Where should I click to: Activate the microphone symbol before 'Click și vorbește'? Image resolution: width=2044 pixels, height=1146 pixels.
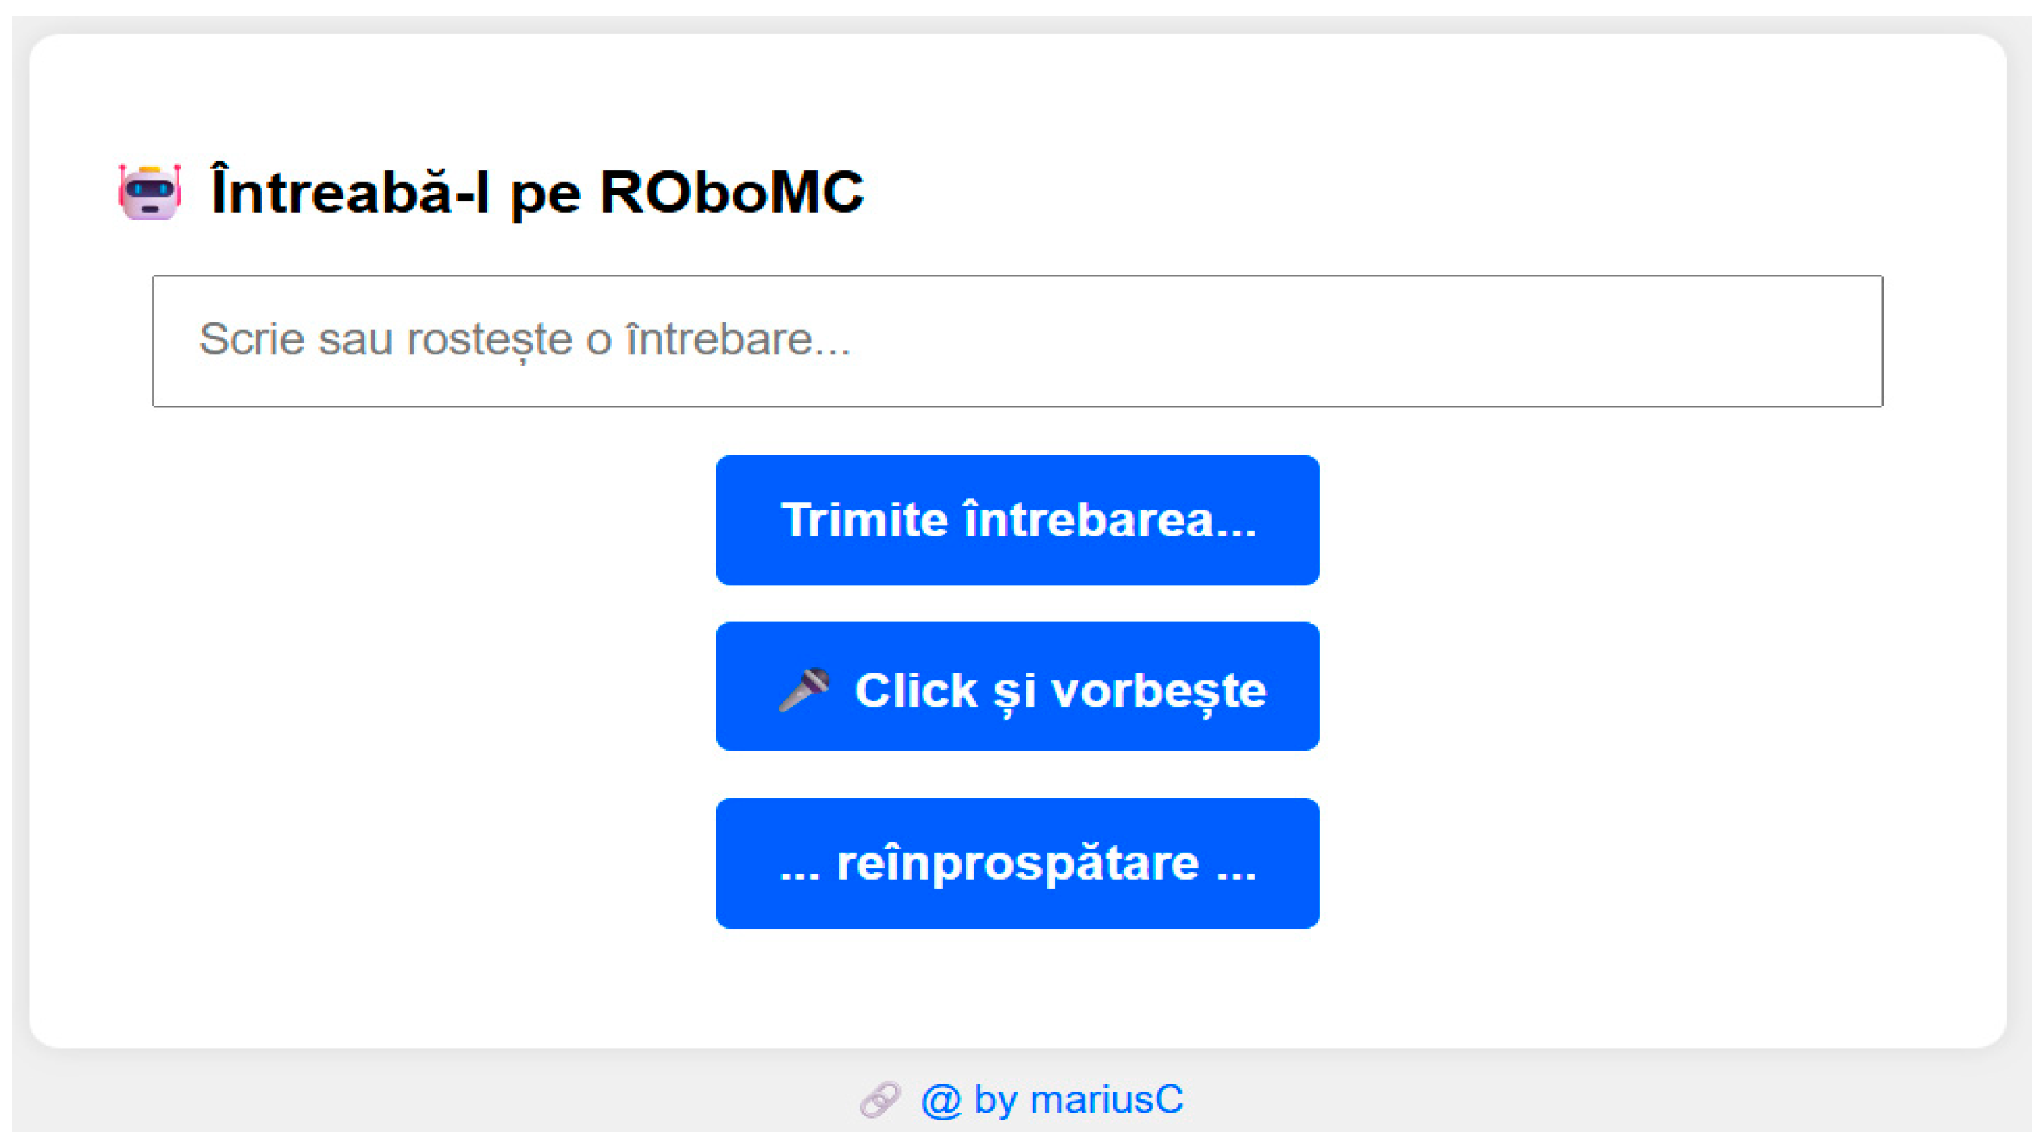[804, 689]
